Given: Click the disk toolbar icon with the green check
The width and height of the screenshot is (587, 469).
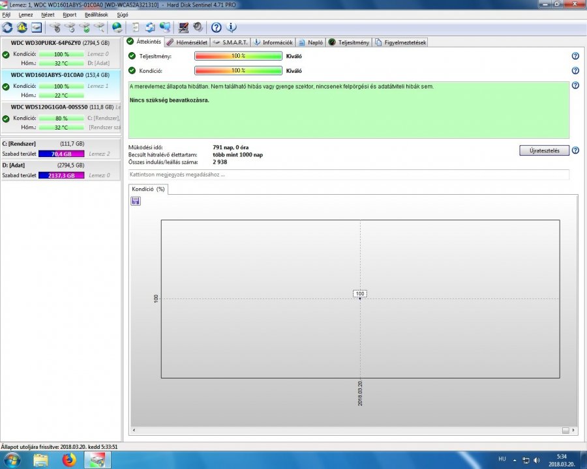Looking at the screenshot, I should (85, 27).
